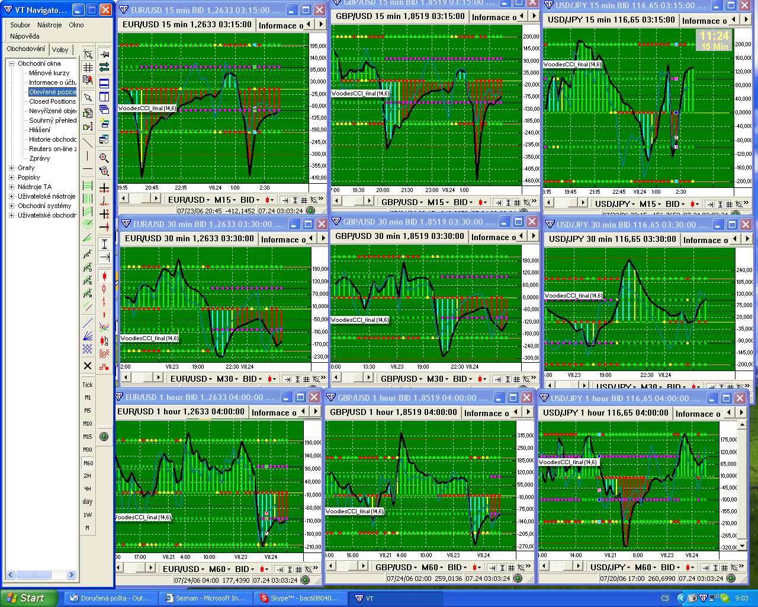Open M15 interval dropdown in EUR/USD 15 min chart
The height and width of the screenshot is (607, 758).
click(224, 200)
